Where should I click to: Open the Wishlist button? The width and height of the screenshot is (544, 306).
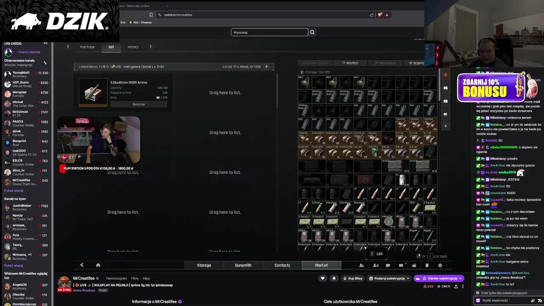[350, 63]
